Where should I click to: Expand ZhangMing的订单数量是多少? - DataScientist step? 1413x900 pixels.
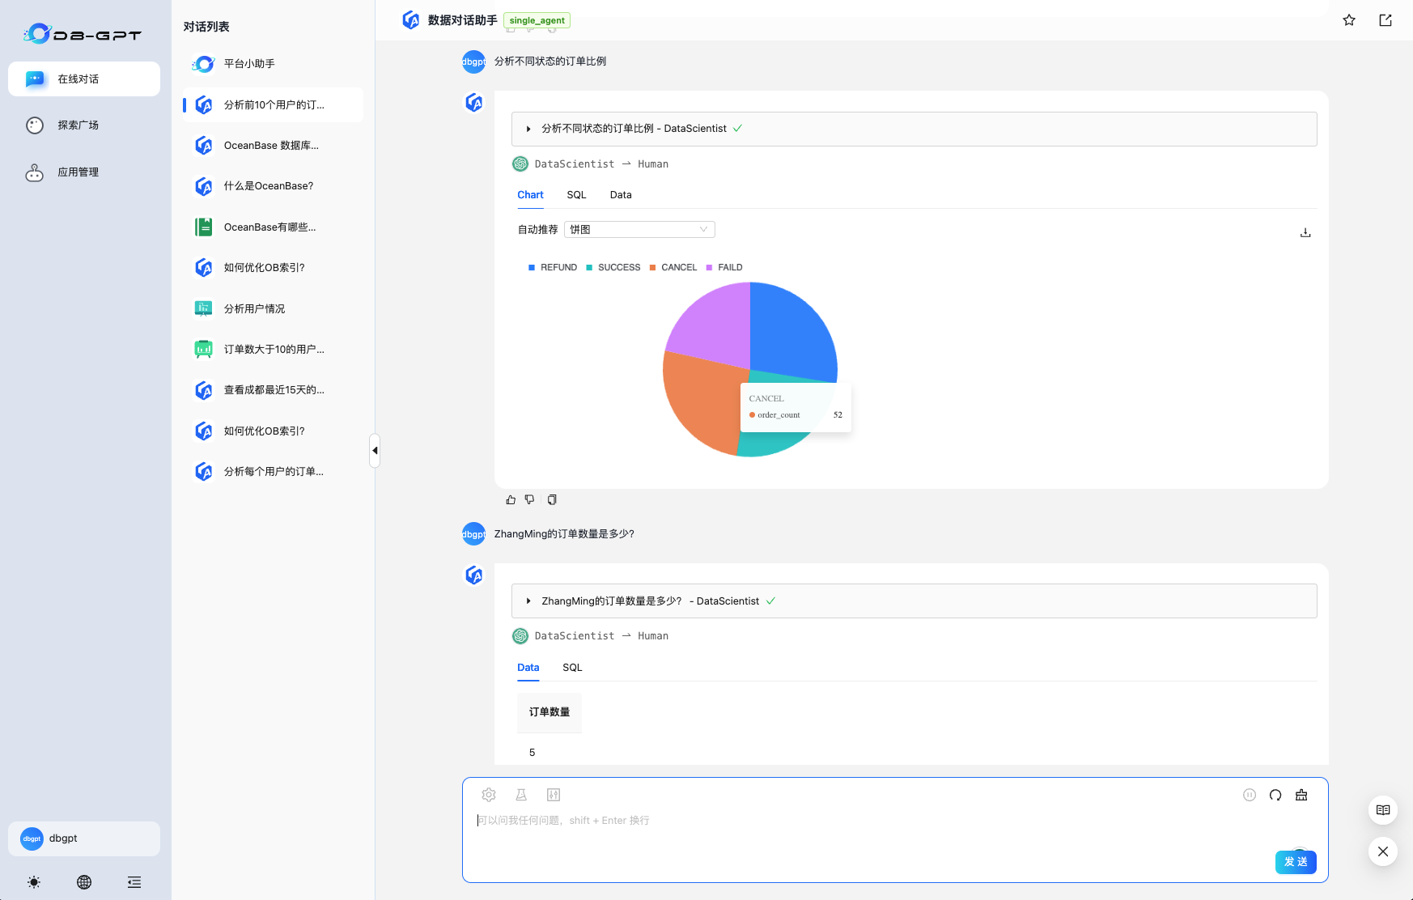(914, 601)
